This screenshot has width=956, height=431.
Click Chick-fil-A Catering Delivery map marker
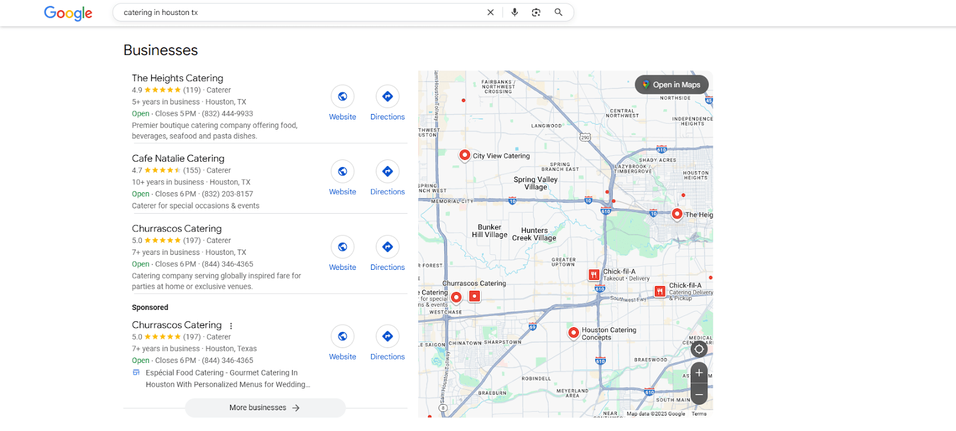pos(659,291)
